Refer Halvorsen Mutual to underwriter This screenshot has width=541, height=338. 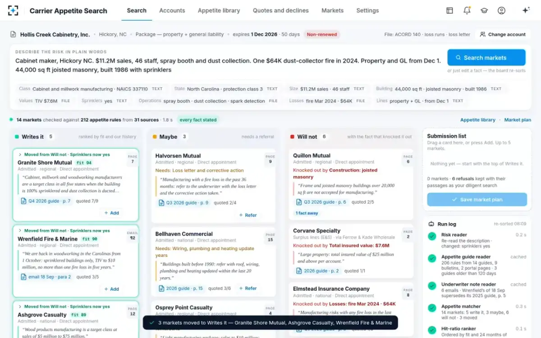[248, 215]
